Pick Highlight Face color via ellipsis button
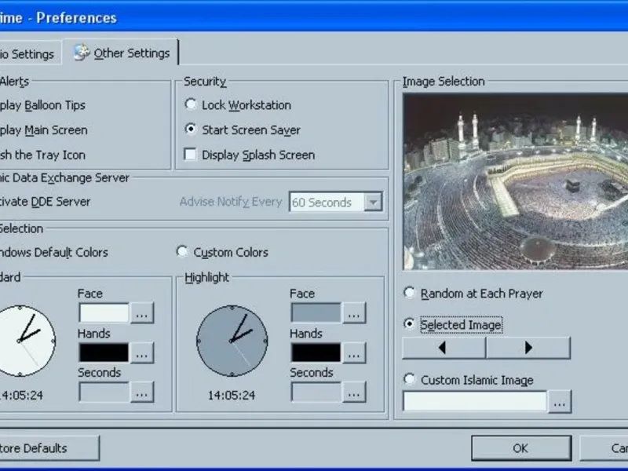The height and width of the screenshot is (471, 628). [354, 312]
